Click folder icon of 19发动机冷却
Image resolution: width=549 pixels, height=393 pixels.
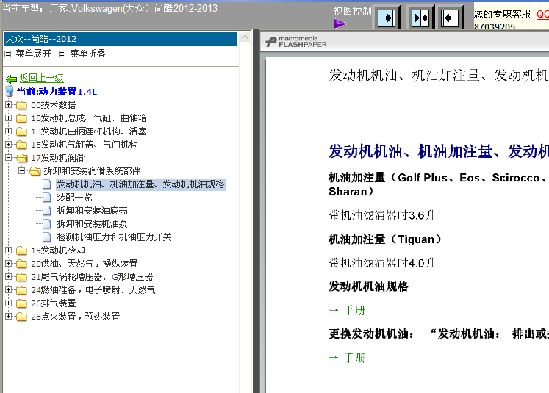(21, 250)
